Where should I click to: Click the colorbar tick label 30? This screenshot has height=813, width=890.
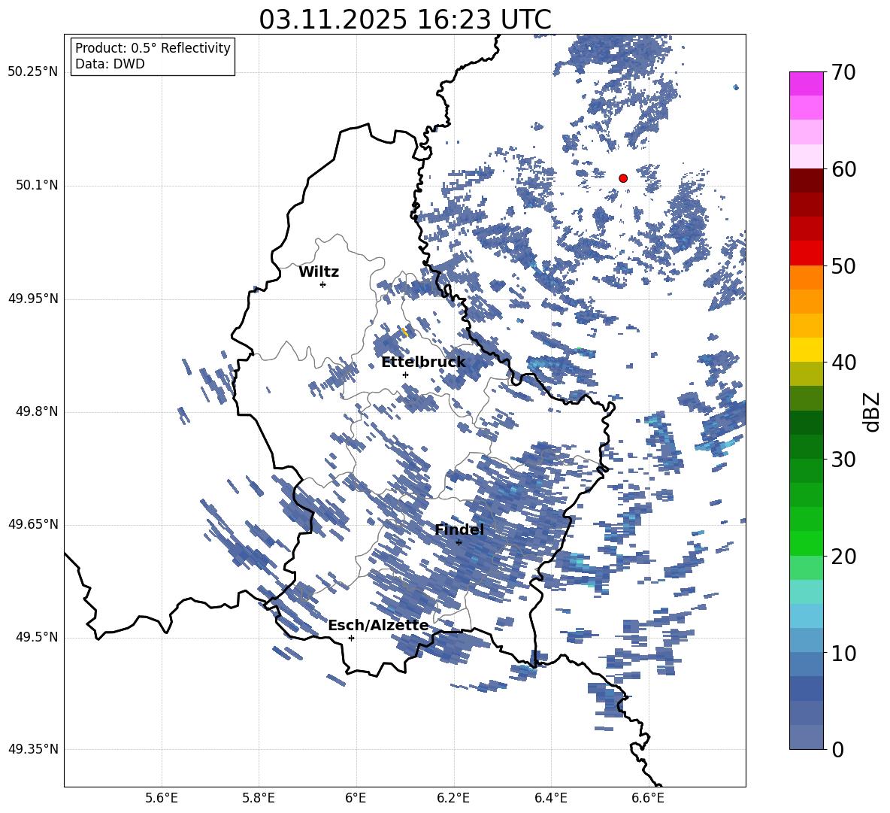click(x=843, y=460)
